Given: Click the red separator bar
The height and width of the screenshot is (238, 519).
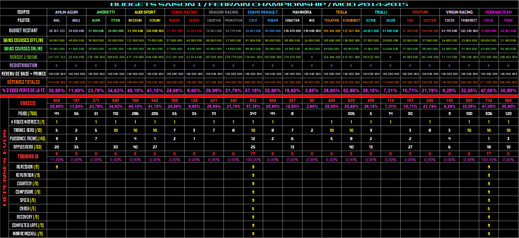Looking at the screenshot, I should (x=259, y=96).
